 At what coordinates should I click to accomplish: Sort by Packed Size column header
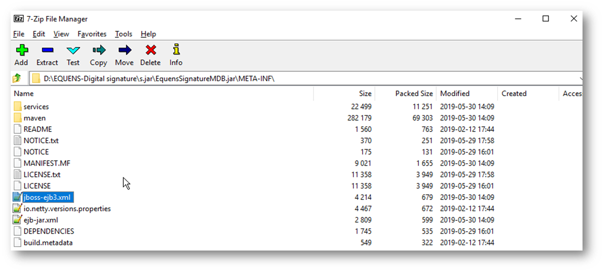pyautogui.click(x=414, y=94)
